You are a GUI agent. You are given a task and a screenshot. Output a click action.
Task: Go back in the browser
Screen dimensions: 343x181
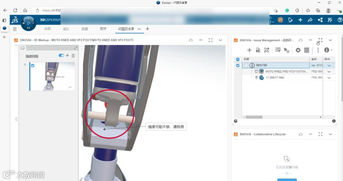click(x=5, y=10)
